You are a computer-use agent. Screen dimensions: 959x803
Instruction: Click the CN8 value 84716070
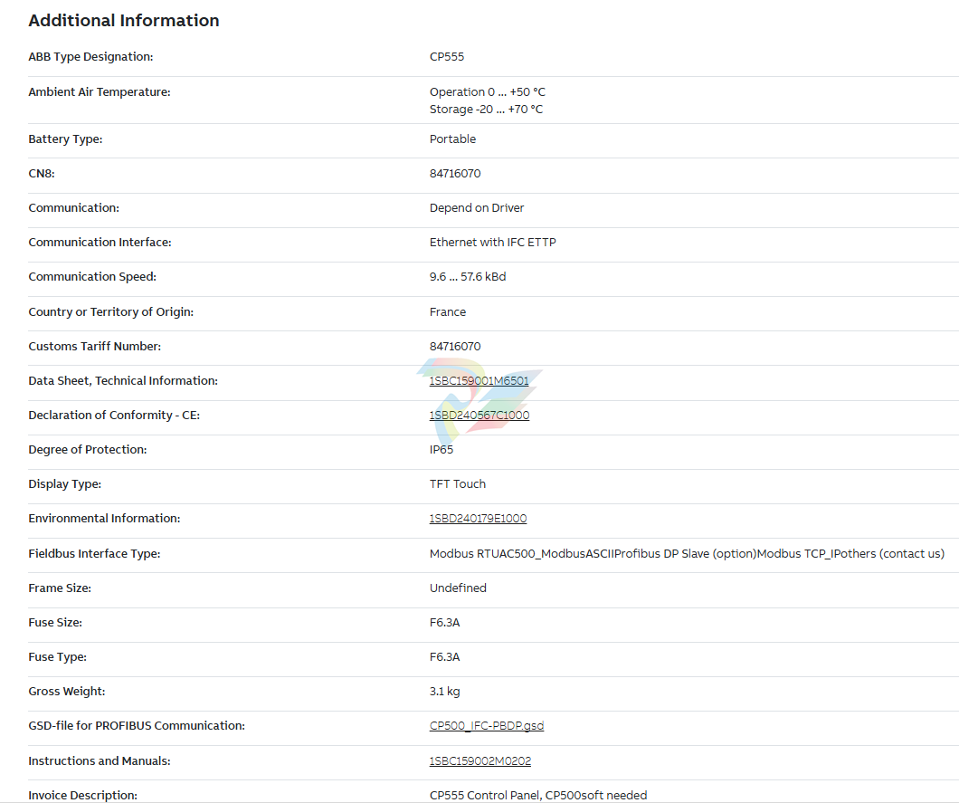pos(455,174)
